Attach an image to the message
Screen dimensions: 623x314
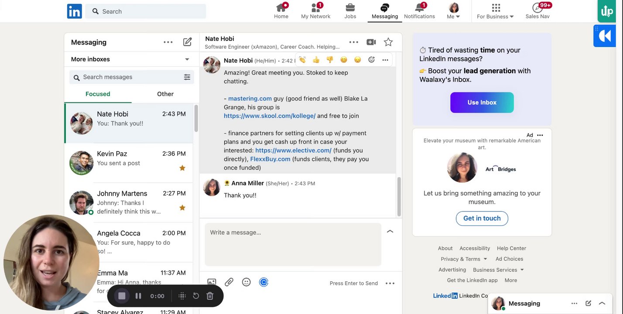(212, 283)
